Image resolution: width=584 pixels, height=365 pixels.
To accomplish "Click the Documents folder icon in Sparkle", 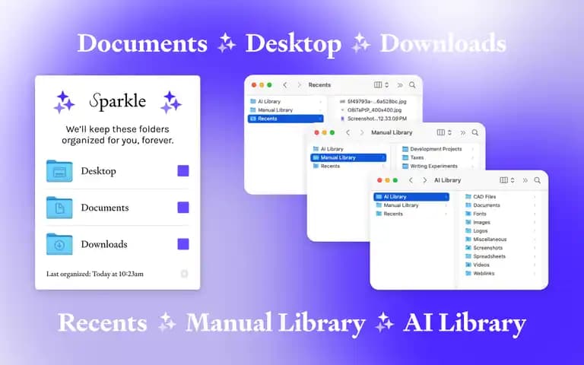I will [x=59, y=208].
